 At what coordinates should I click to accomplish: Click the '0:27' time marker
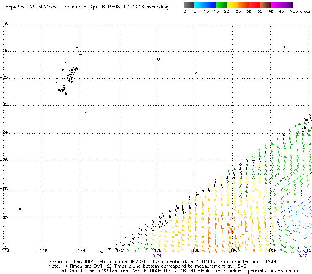[302, 256]
